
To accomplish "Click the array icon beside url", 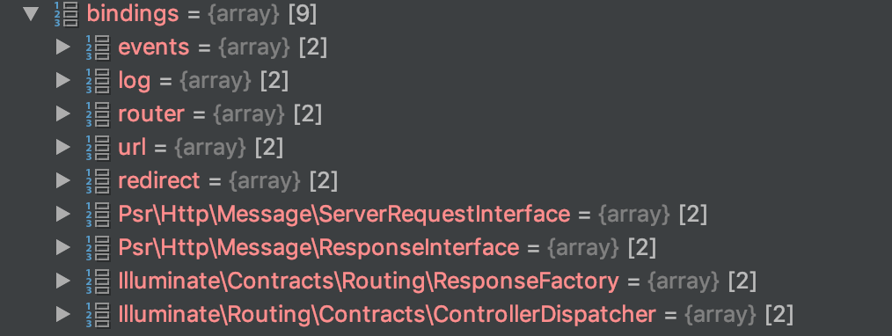I will (98, 148).
